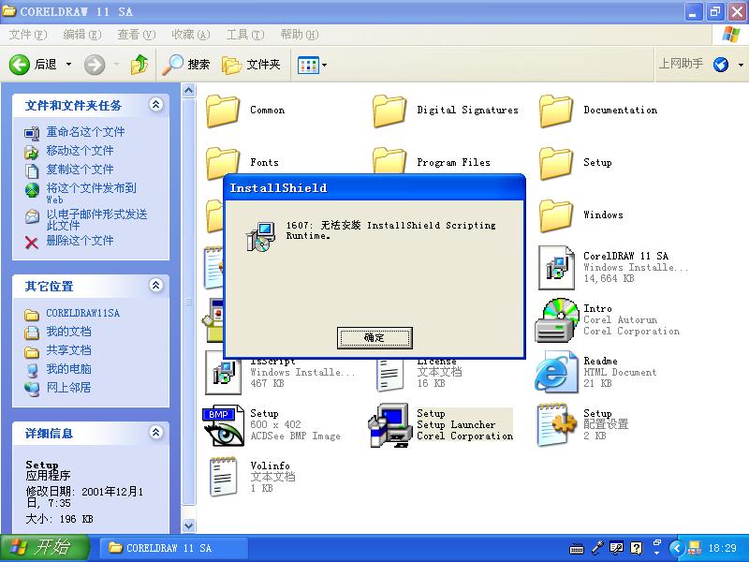Expand the 后退 history dropdown arrow
This screenshot has width=749, height=562.
coord(68,64)
